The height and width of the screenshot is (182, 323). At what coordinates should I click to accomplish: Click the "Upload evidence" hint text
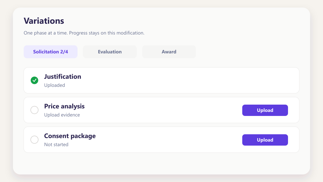click(62, 115)
